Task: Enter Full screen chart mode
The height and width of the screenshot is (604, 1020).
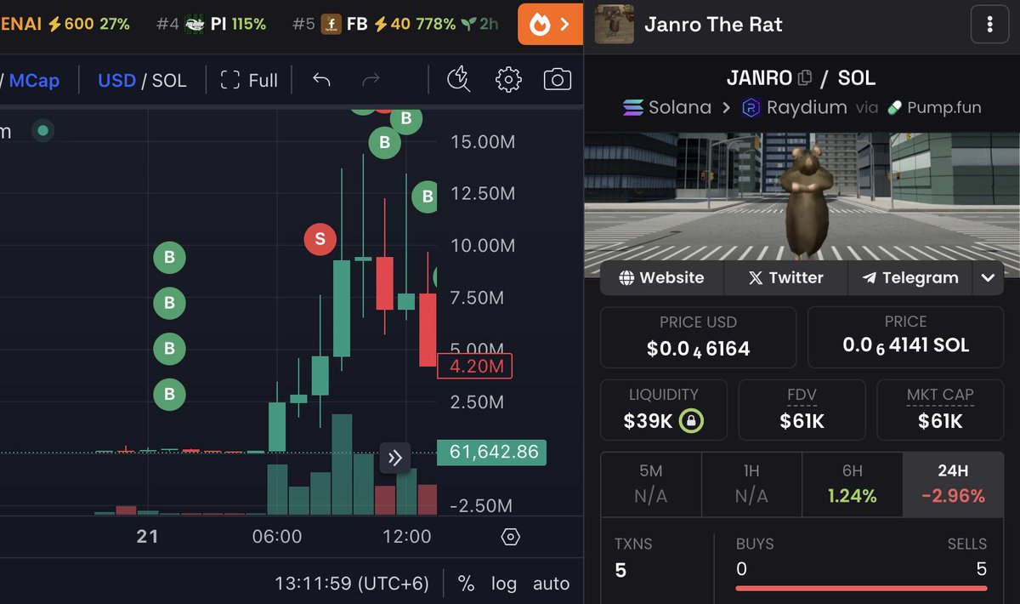Action: point(249,80)
